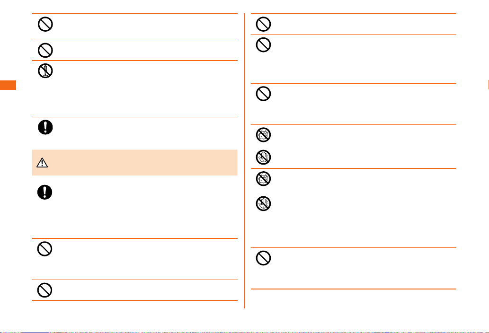Click the upper no-wet-hands prohibition icon in right column

point(263,157)
